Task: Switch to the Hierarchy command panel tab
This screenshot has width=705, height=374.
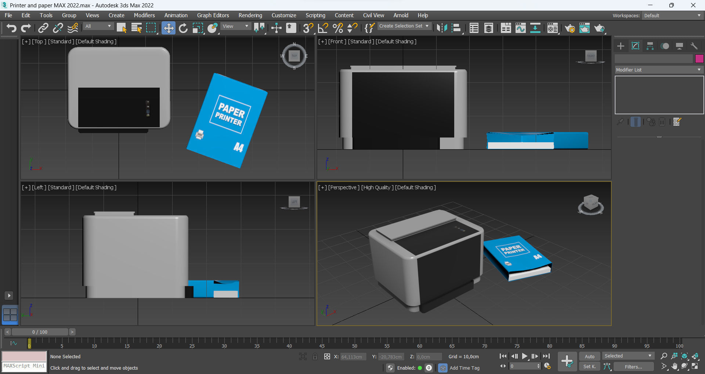Action: point(650,46)
